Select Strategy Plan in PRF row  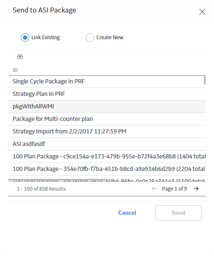(x=107, y=94)
